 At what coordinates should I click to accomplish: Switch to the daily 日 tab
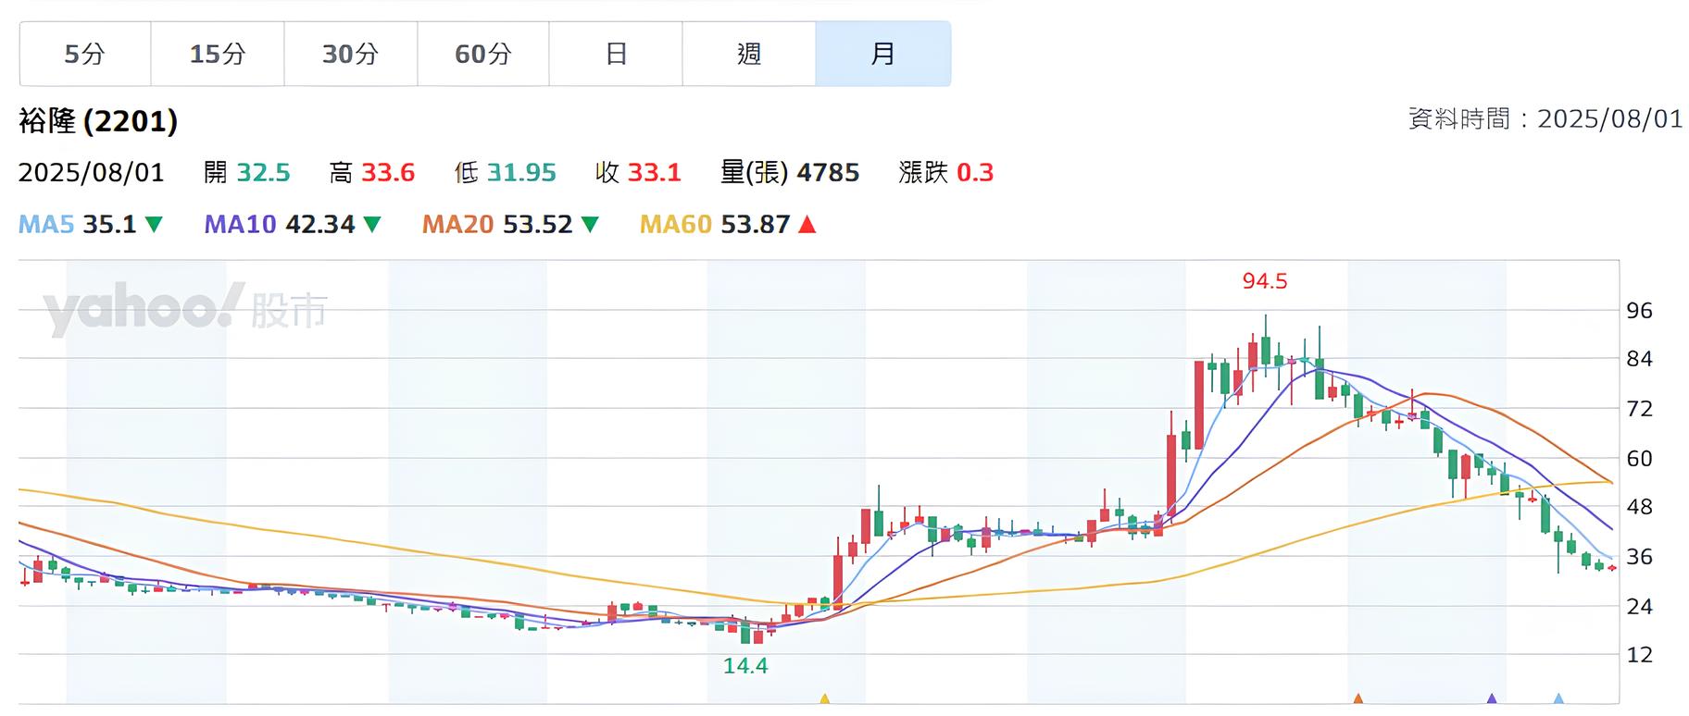[616, 54]
